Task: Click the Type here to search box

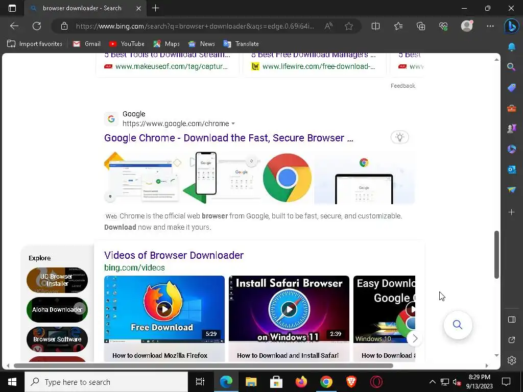Action: point(106,382)
